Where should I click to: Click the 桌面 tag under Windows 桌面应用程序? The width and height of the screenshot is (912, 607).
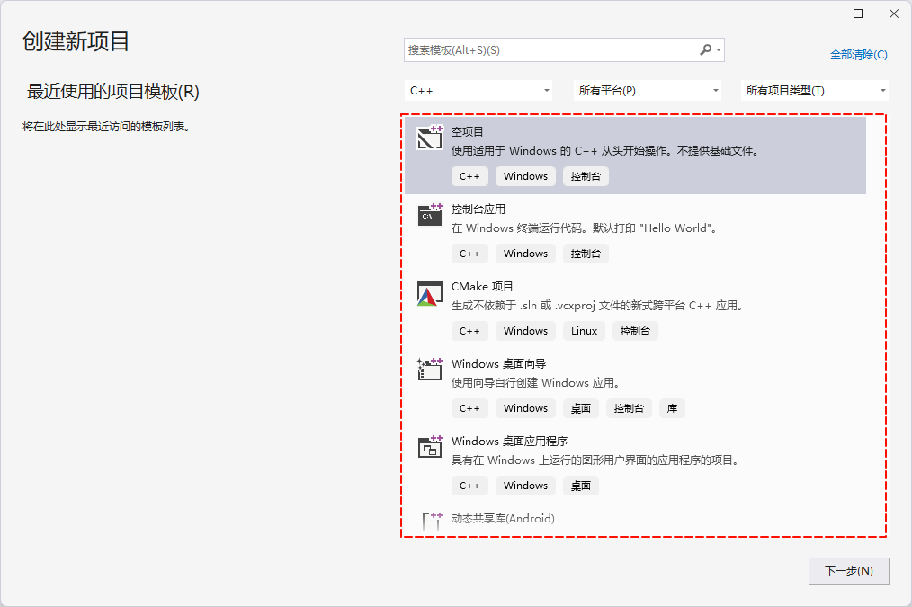581,486
